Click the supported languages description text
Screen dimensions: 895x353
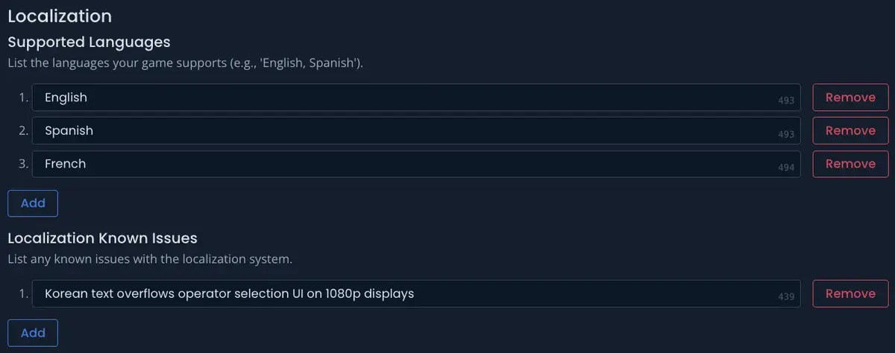click(x=185, y=63)
